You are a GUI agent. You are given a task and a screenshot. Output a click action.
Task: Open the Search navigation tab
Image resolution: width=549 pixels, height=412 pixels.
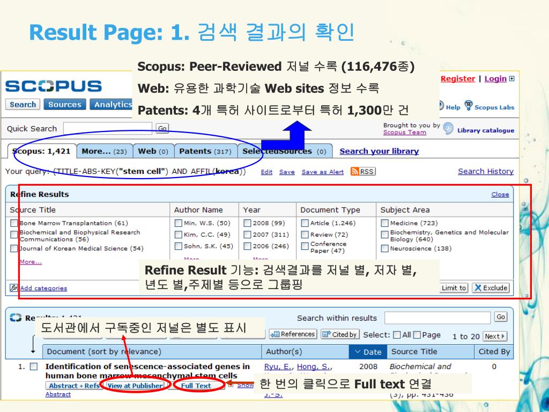[23, 105]
